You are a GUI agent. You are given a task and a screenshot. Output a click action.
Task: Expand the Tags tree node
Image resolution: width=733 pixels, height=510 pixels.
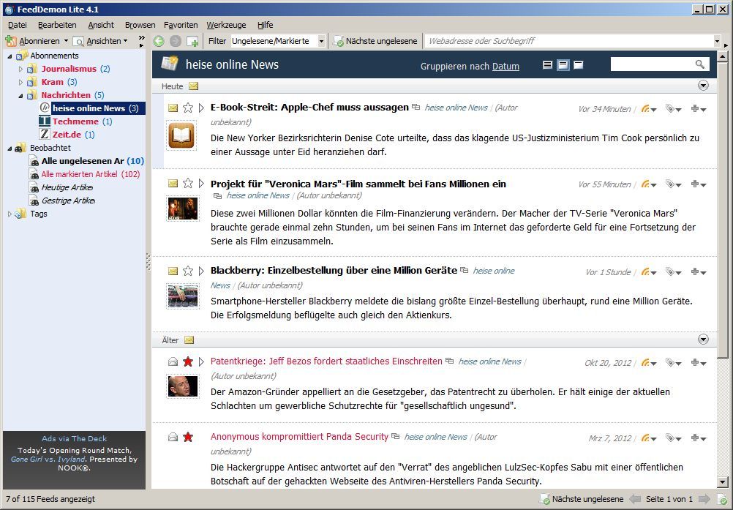click(x=10, y=214)
